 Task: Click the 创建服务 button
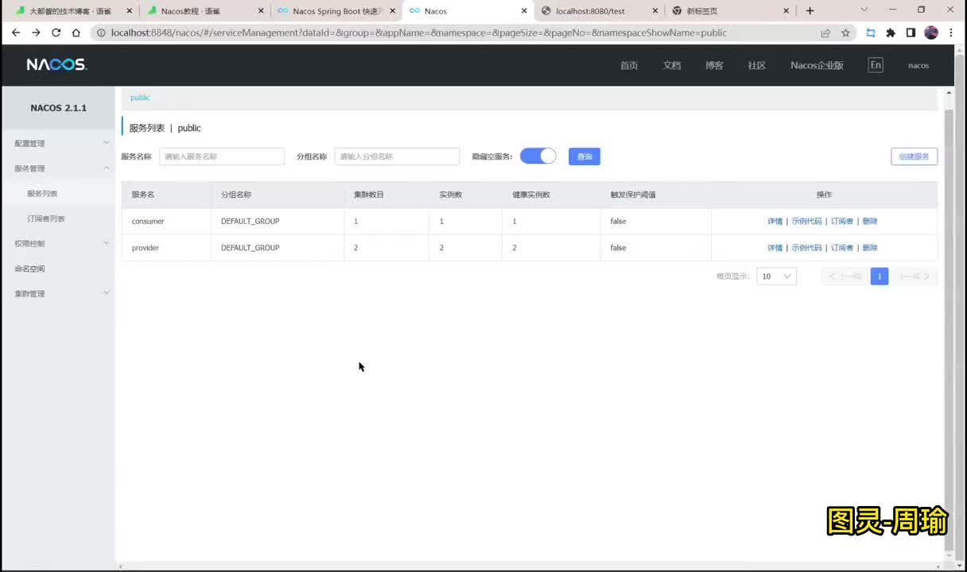point(914,157)
